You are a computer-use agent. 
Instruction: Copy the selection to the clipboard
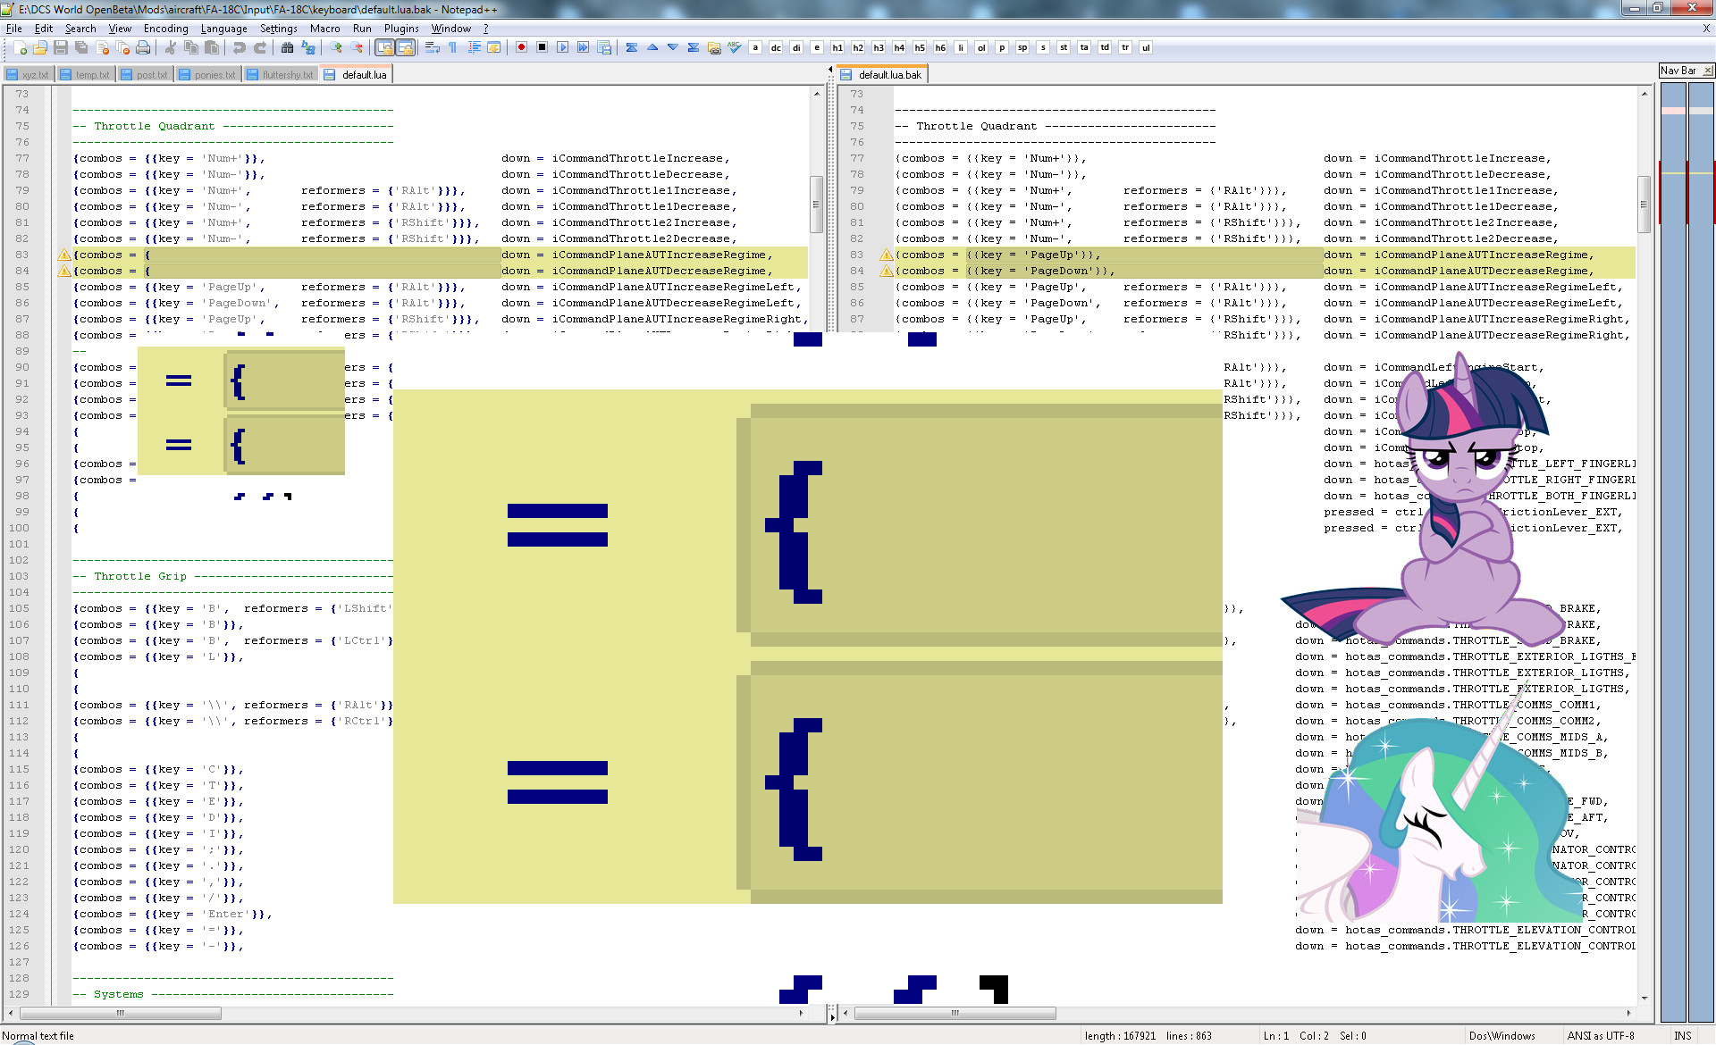coord(190,47)
